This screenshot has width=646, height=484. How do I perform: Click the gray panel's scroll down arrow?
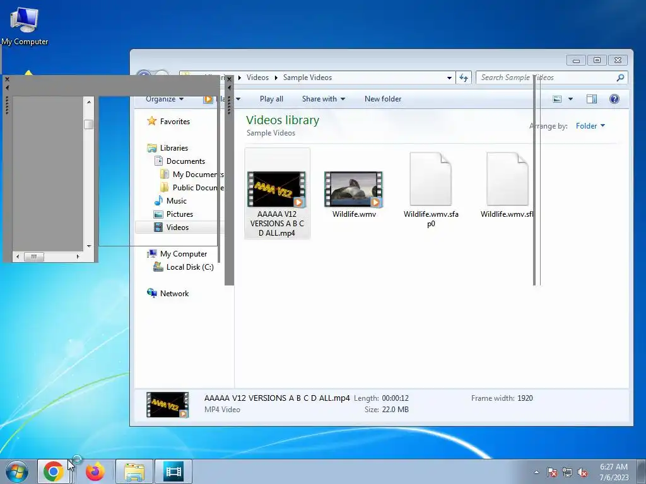(89, 246)
